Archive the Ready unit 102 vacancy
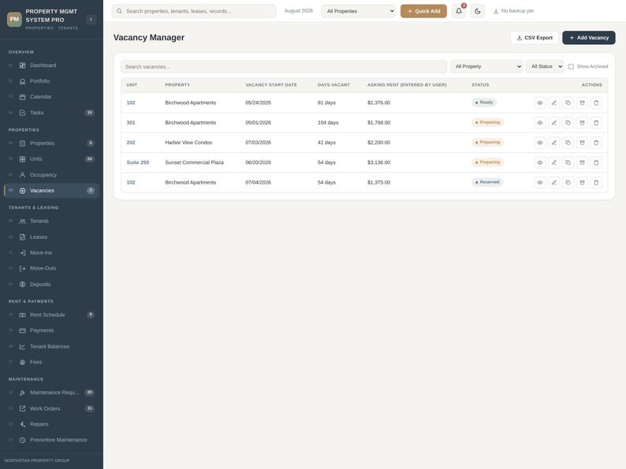 click(x=582, y=102)
